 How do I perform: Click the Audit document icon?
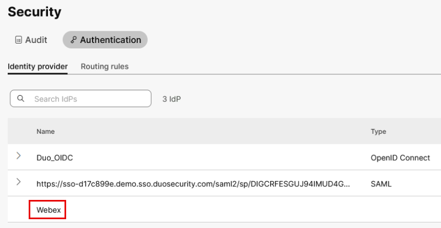(18, 40)
